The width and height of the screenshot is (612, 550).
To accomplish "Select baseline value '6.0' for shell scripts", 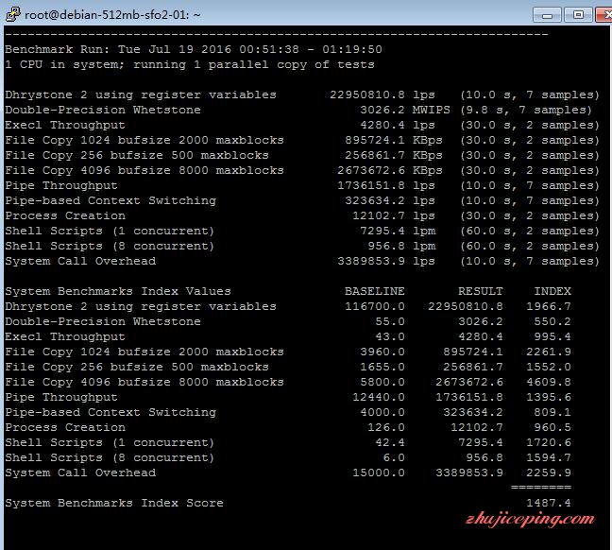I will (x=394, y=457).
